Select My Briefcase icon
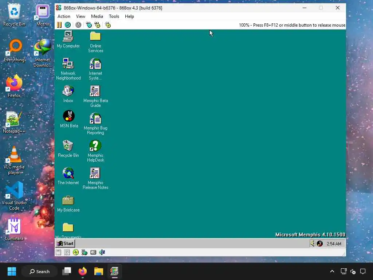 pyautogui.click(x=68, y=204)
